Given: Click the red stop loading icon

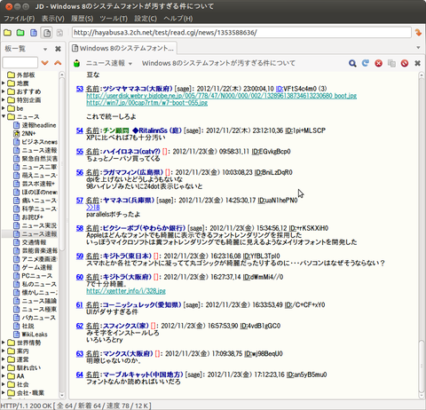Looking at the screenshot, I should point(378,63).
